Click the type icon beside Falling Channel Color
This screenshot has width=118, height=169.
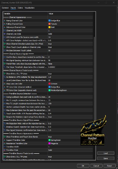(5, 24)
